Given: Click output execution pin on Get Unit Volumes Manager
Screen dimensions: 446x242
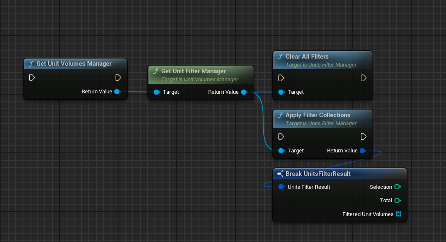Looking at the screenshot, I should click(118, 77).
